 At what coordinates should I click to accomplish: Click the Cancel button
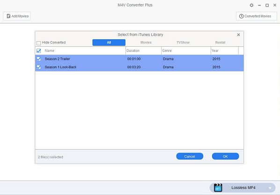[x=190, y=156]
